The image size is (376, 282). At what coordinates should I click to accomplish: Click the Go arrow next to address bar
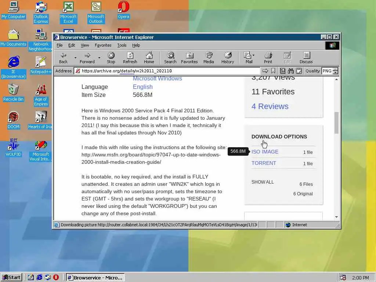click(x=265, y=71)
